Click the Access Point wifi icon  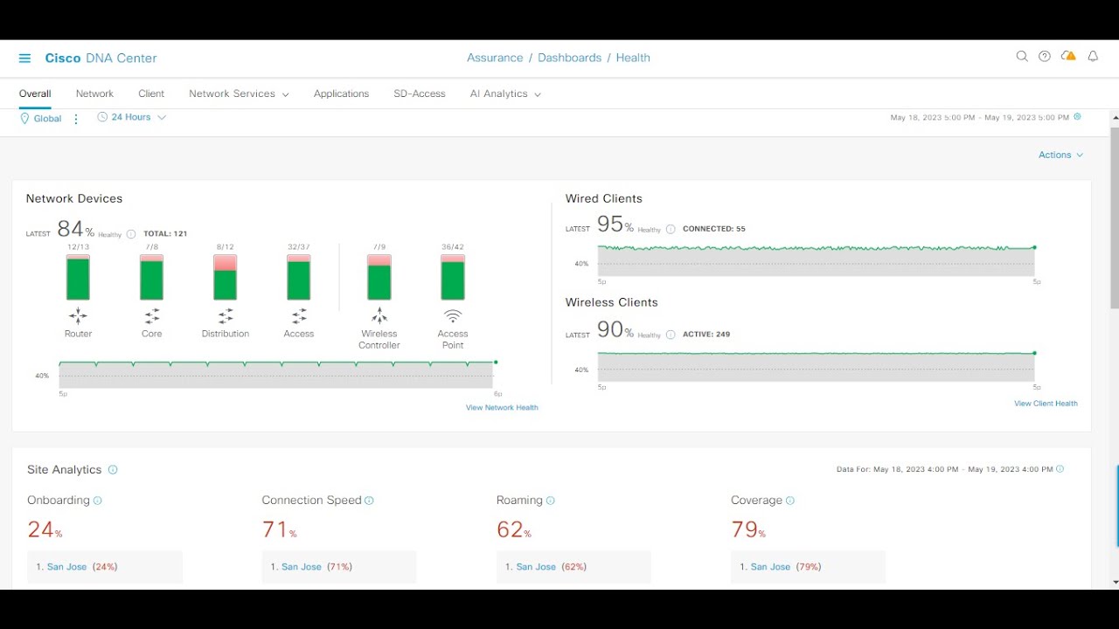coord(453,315)
